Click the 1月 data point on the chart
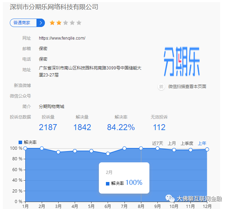Viewport: 229px width, 209px height. [25, 148]
